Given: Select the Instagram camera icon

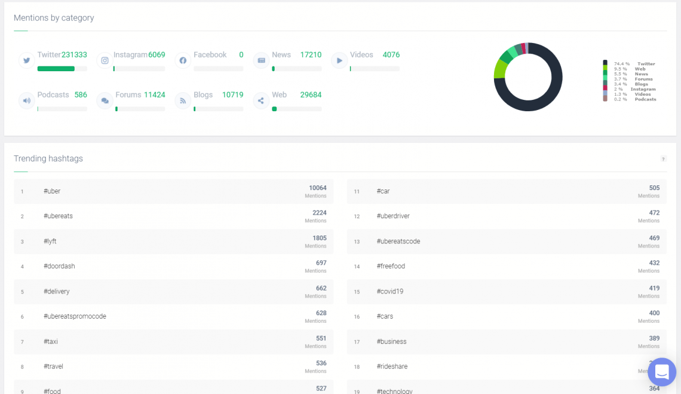Looking at the screenshot, I should [x=105, y=60].
